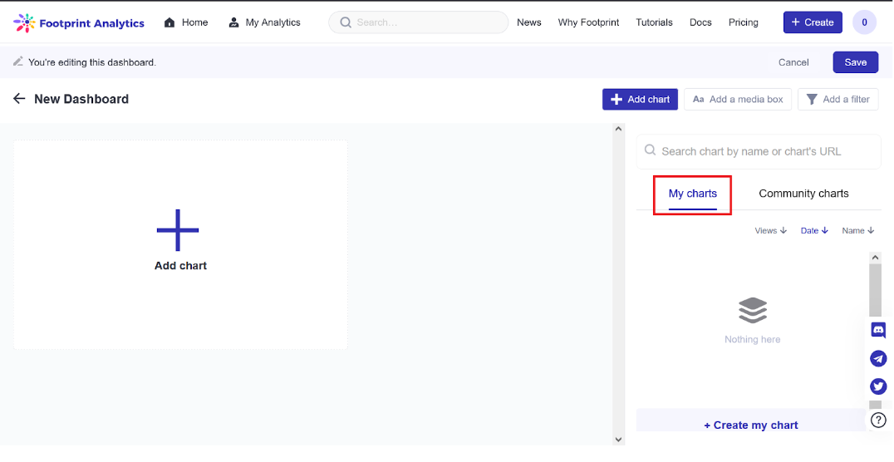This screenshot has width=894, height=462.
Task: Open the help question mark icon
Action: click(x=878, y=421)
